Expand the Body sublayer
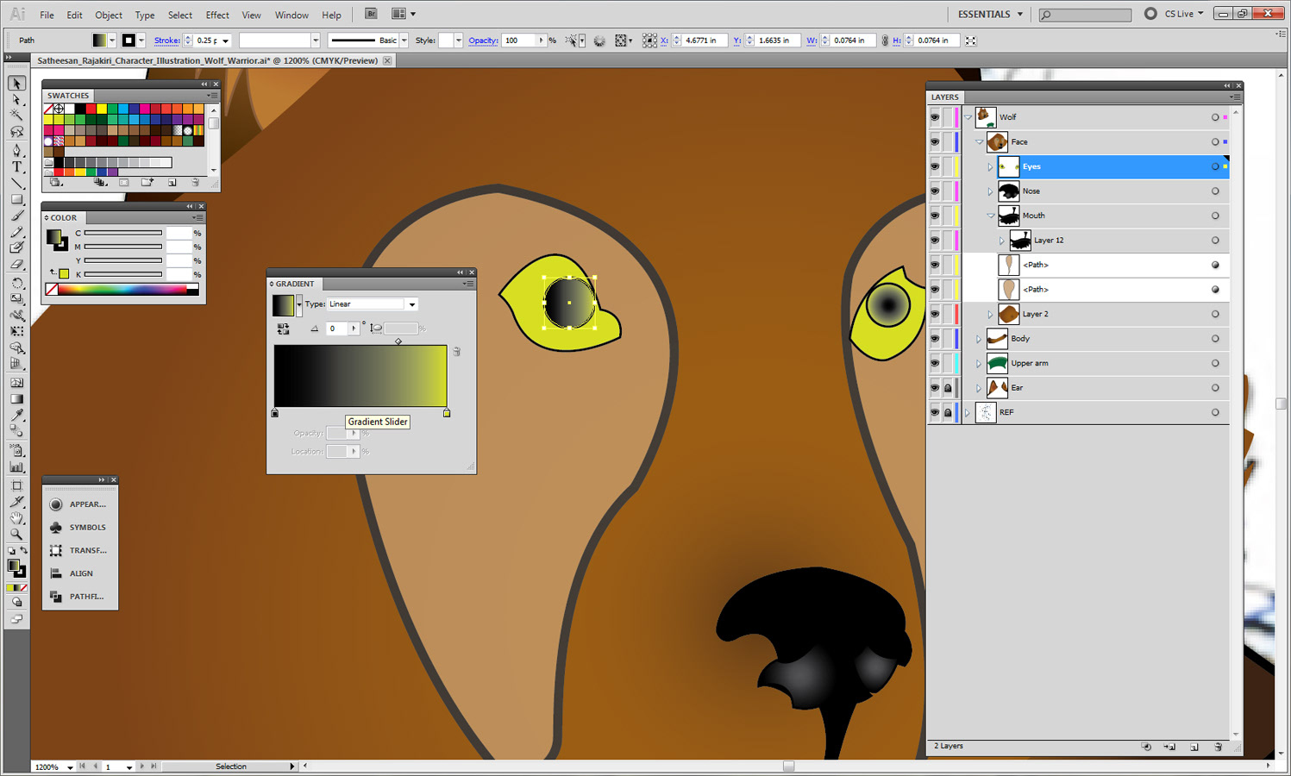Image resolution: width=1291 pixels, height=776 pixels. coord(979,339)
